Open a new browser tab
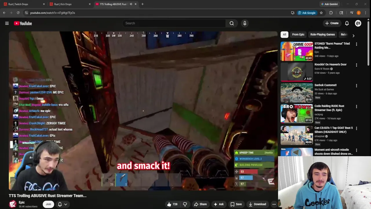 pos(142,4)
